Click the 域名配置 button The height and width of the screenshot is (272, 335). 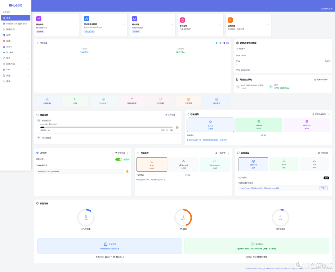click(x=323, y=153)
